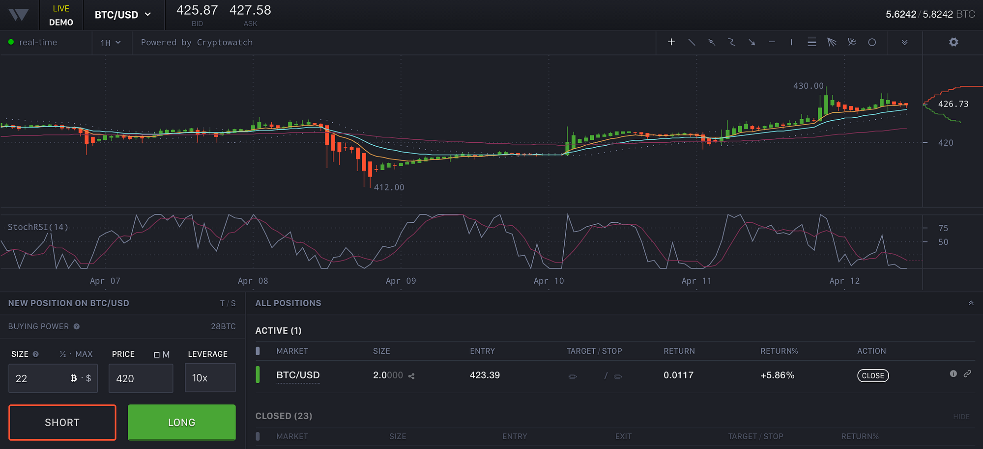Hide the closed positions list

point(961,417)
